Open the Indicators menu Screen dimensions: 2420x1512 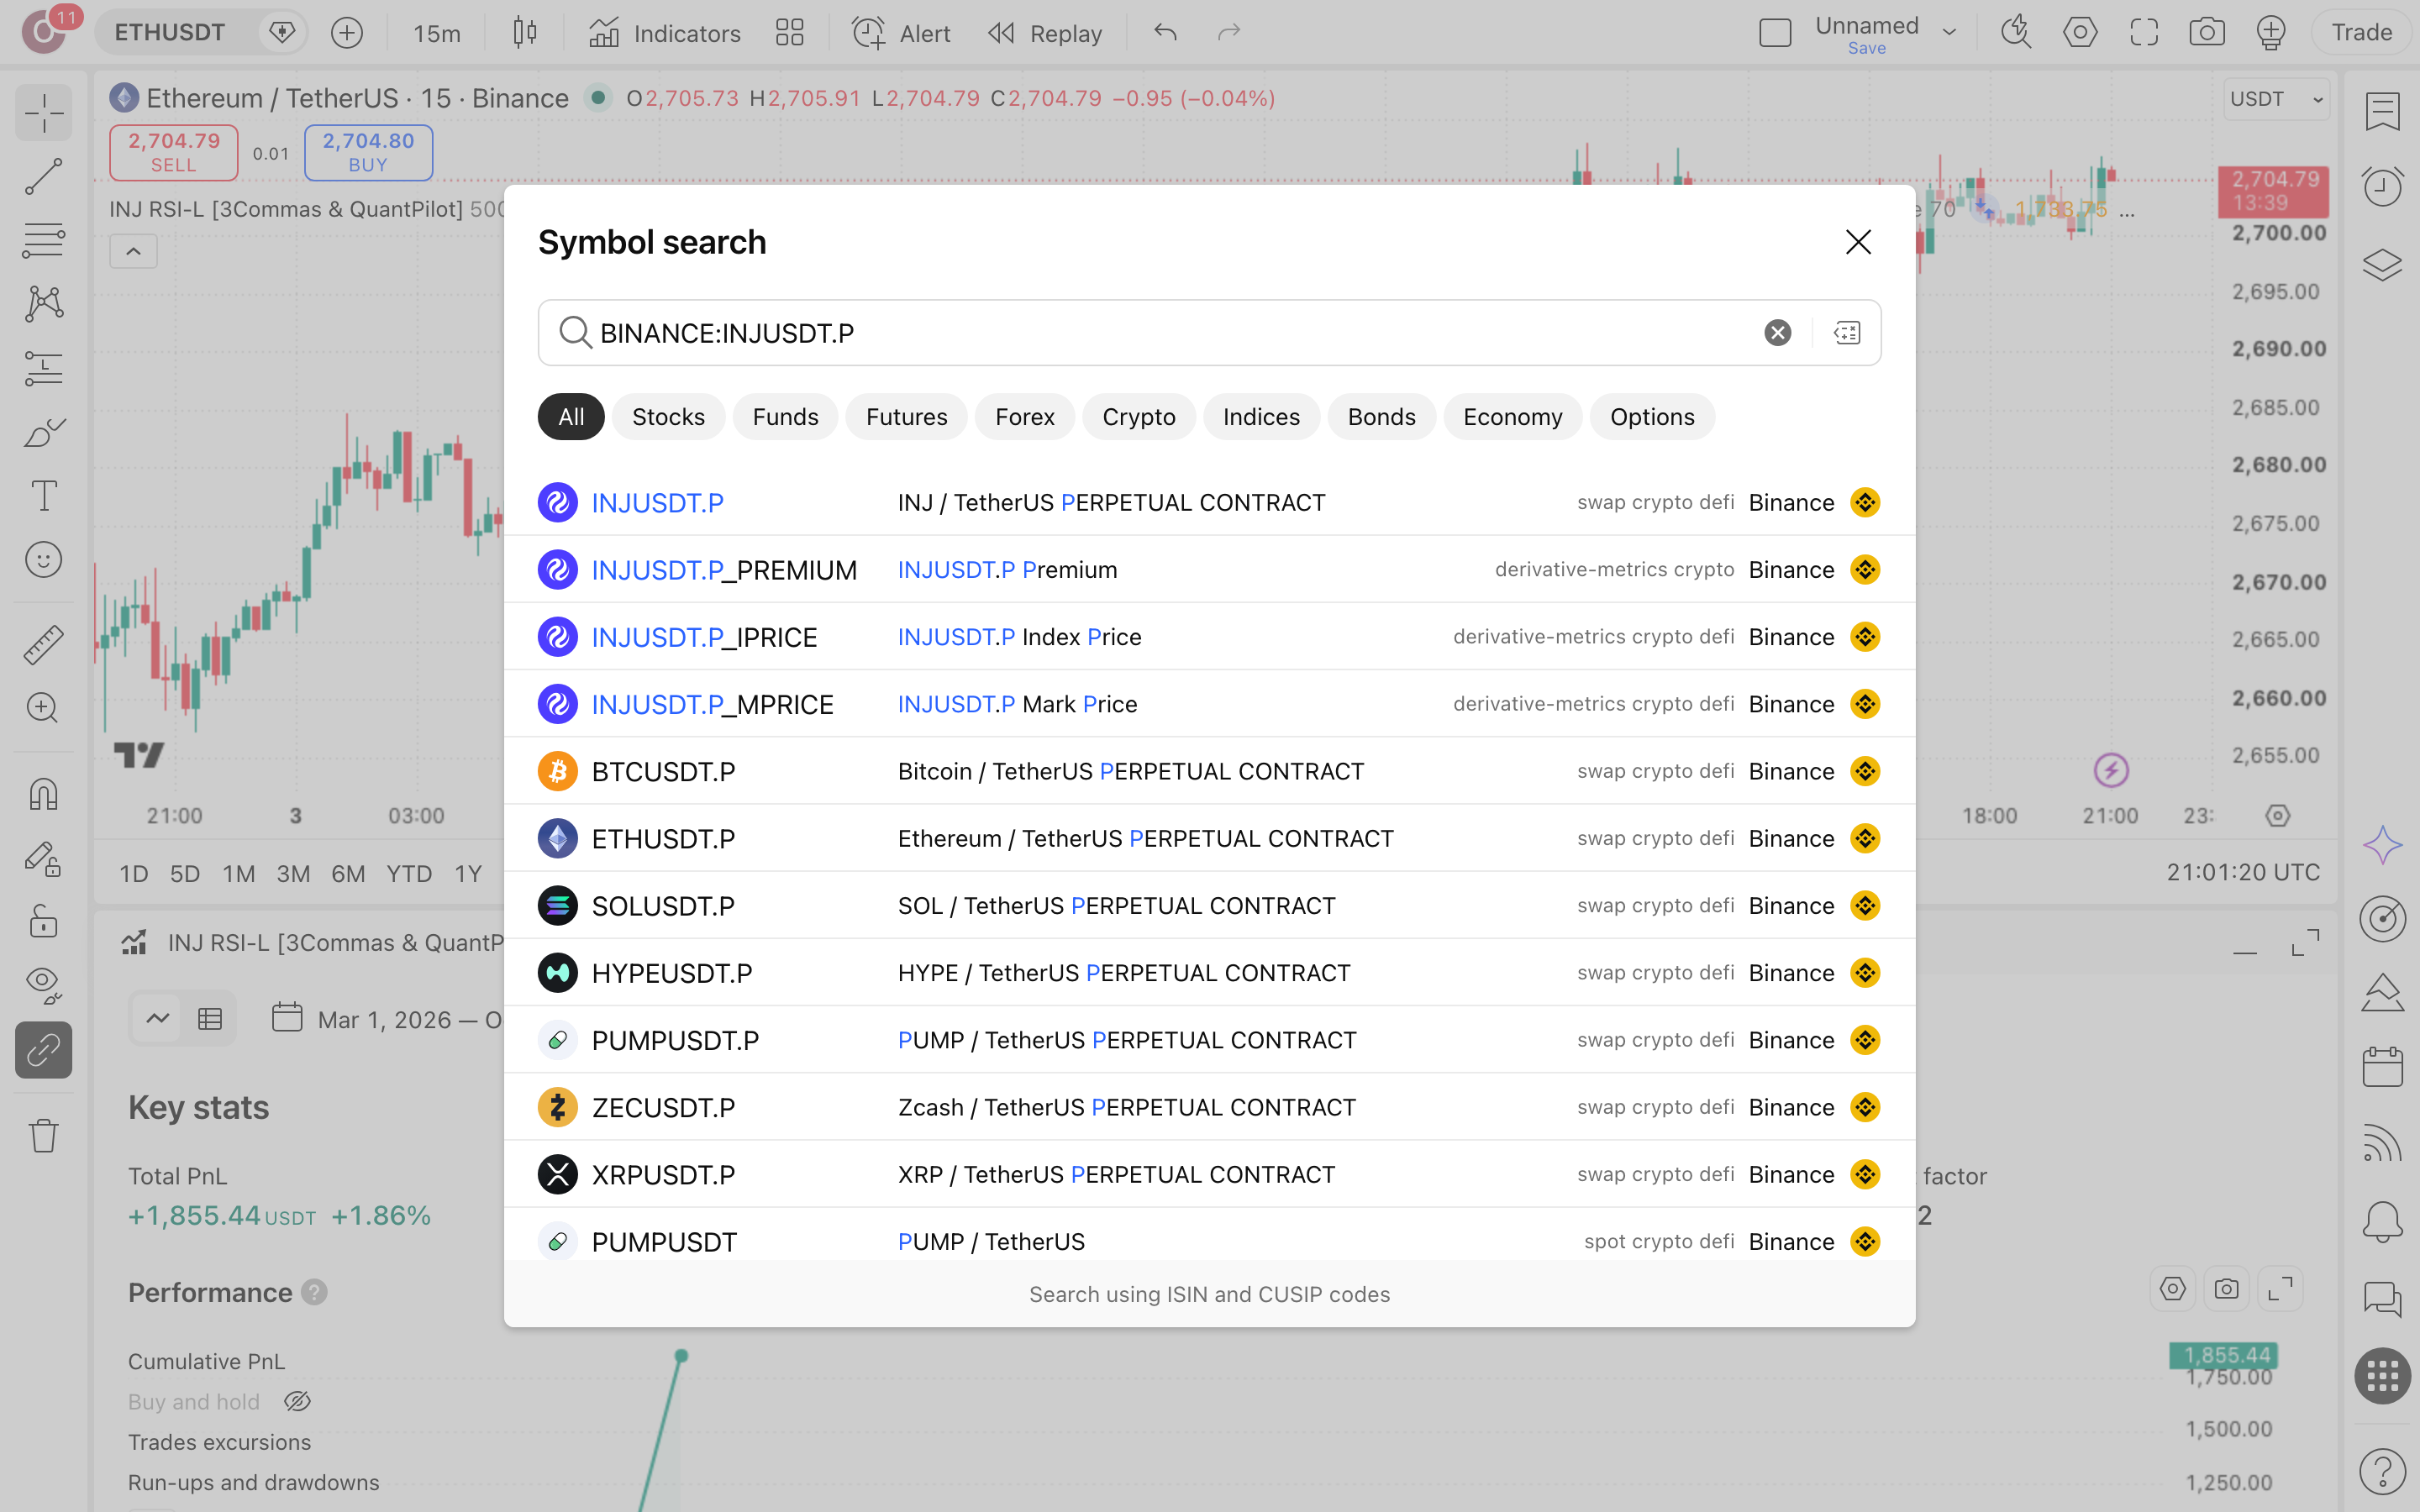point(665,33)
